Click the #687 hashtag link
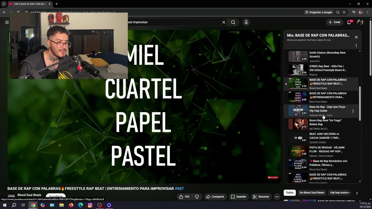Viewport: 372px width, 209px height. (179, 189)
